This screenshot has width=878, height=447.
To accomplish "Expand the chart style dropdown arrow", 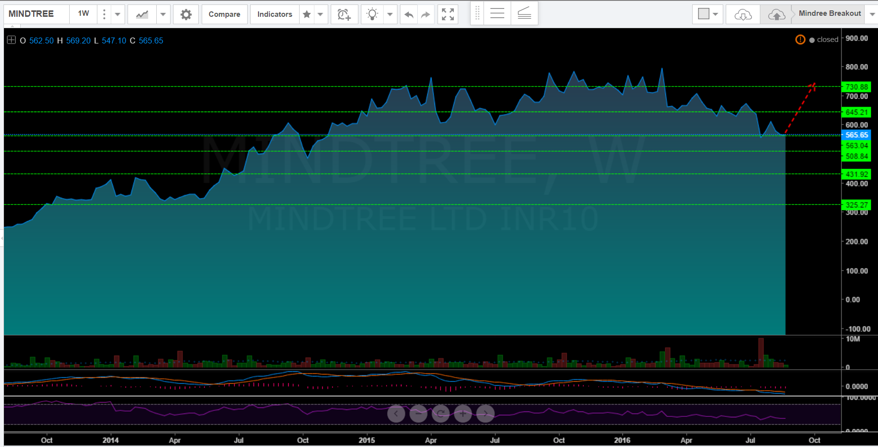I will [163, 14].
